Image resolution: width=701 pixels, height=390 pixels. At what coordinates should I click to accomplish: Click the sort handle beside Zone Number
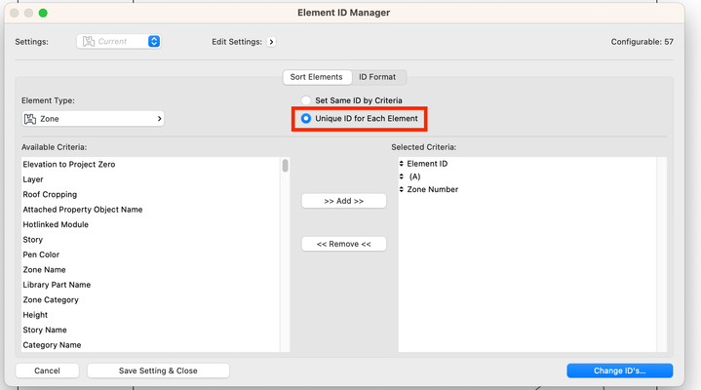(402, 189)
